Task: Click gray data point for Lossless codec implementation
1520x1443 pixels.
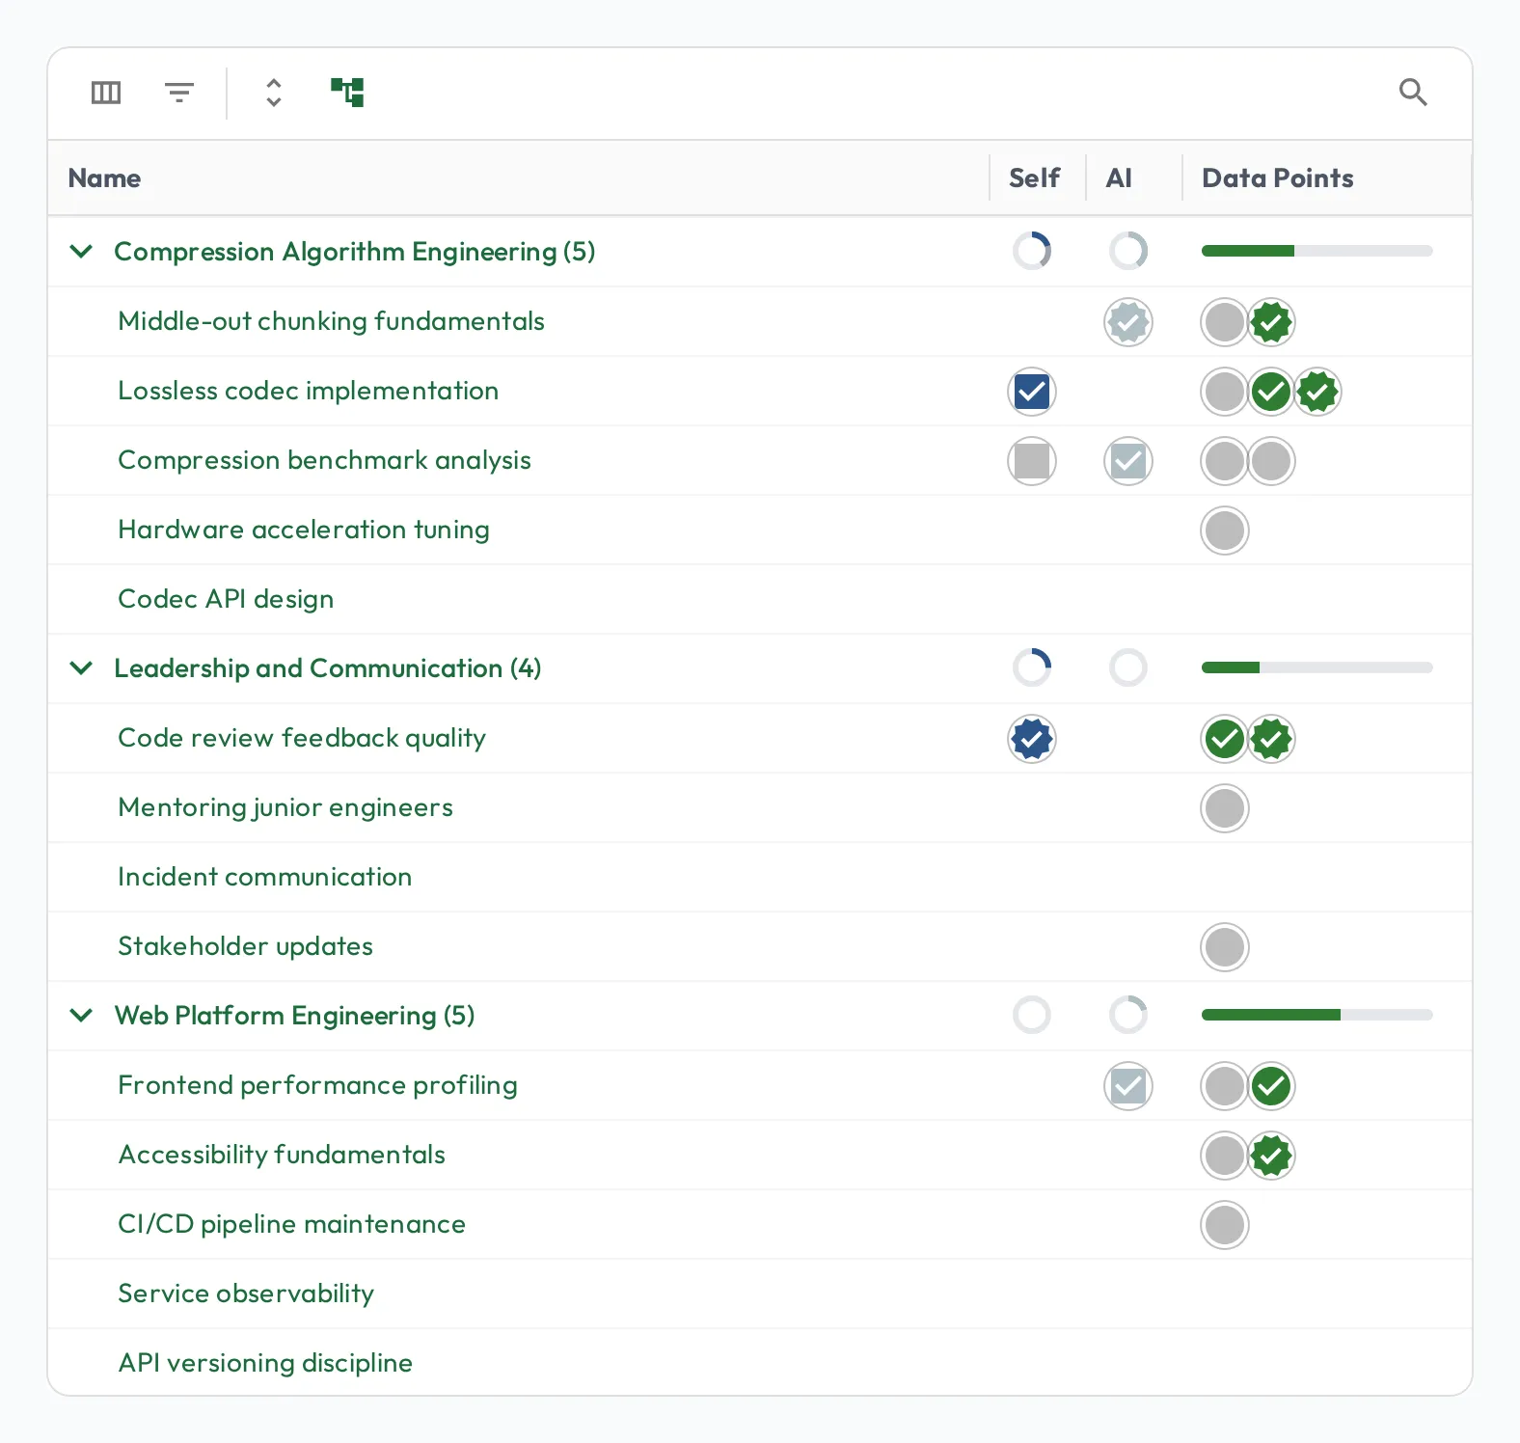Action: point(1225,392)
